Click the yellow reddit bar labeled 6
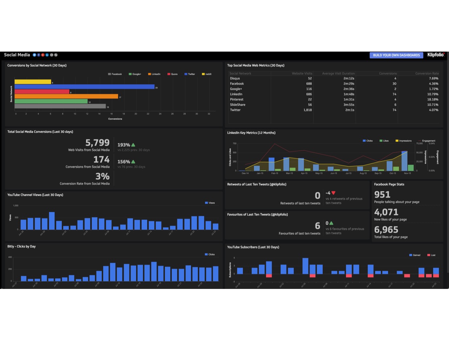This screenshot has height=337, width=449. point(33,82)
